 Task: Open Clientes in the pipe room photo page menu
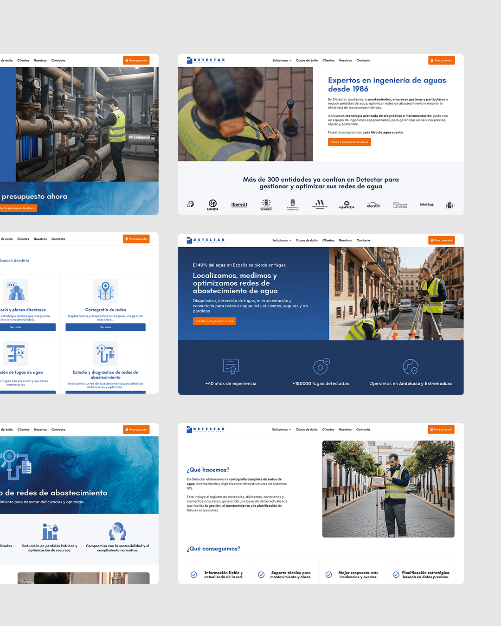[x=23, y=60]
